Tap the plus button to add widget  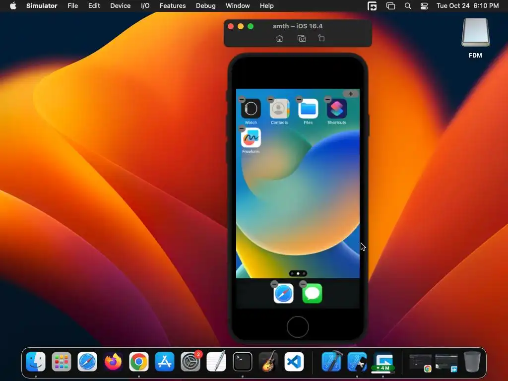pyautogui.click(x=351, y=94)
